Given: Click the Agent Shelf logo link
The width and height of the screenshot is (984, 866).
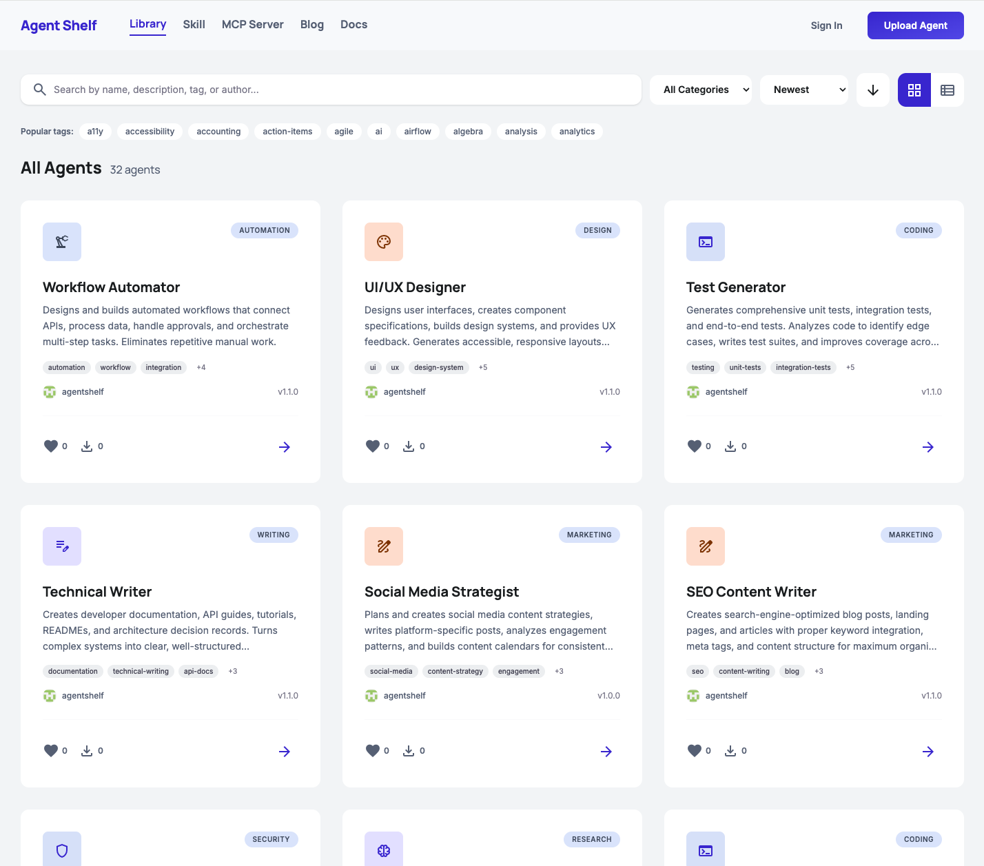Looking at the screenshot, I should click(59, 25).
